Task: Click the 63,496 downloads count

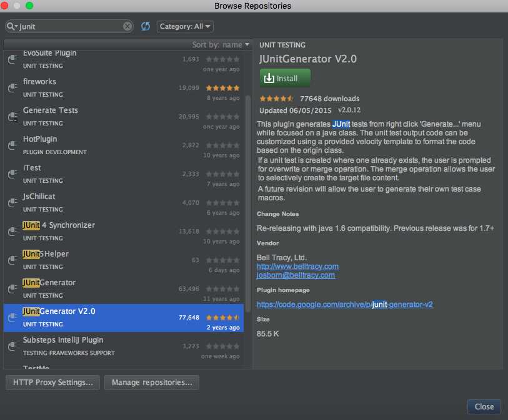Action: coord(189,288)
